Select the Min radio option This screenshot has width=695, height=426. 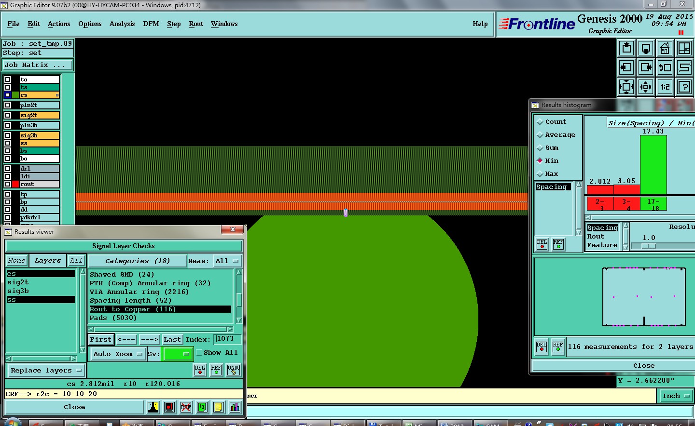(540, 161)
